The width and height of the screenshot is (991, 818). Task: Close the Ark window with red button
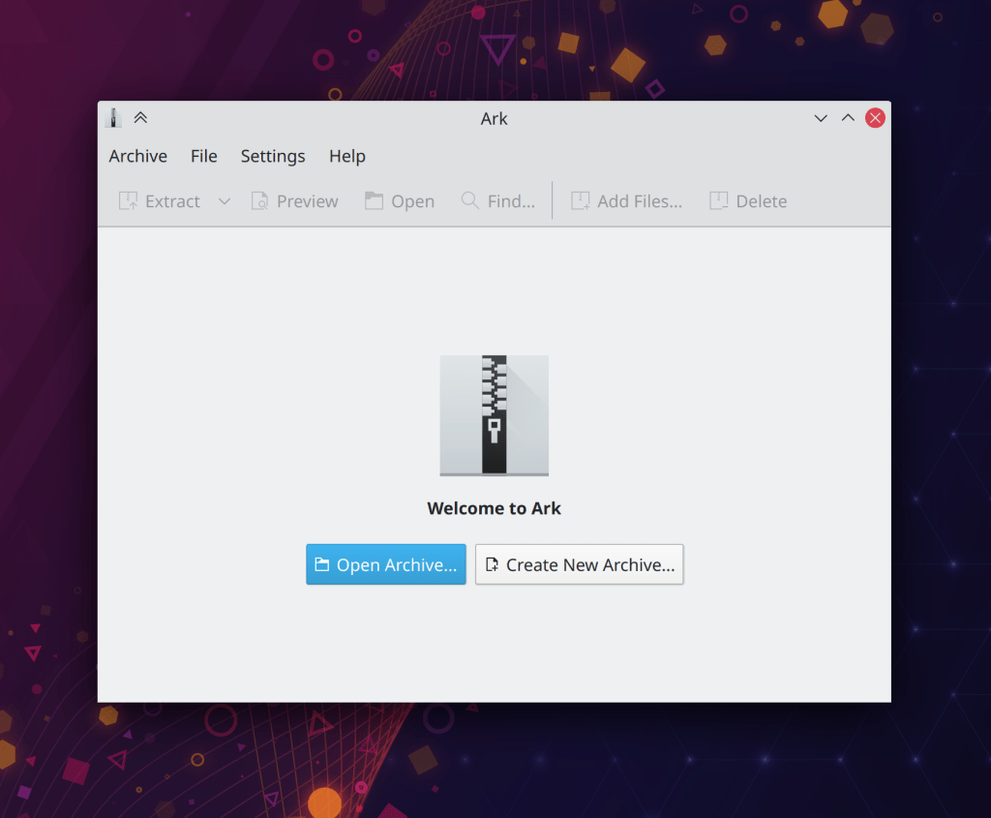pos(875,118)
